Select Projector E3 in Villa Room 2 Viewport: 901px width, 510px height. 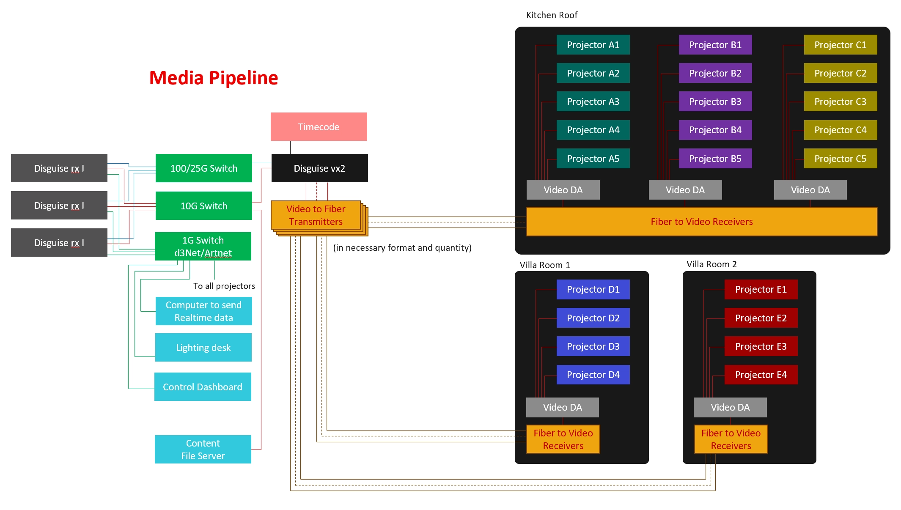[761, 346]
